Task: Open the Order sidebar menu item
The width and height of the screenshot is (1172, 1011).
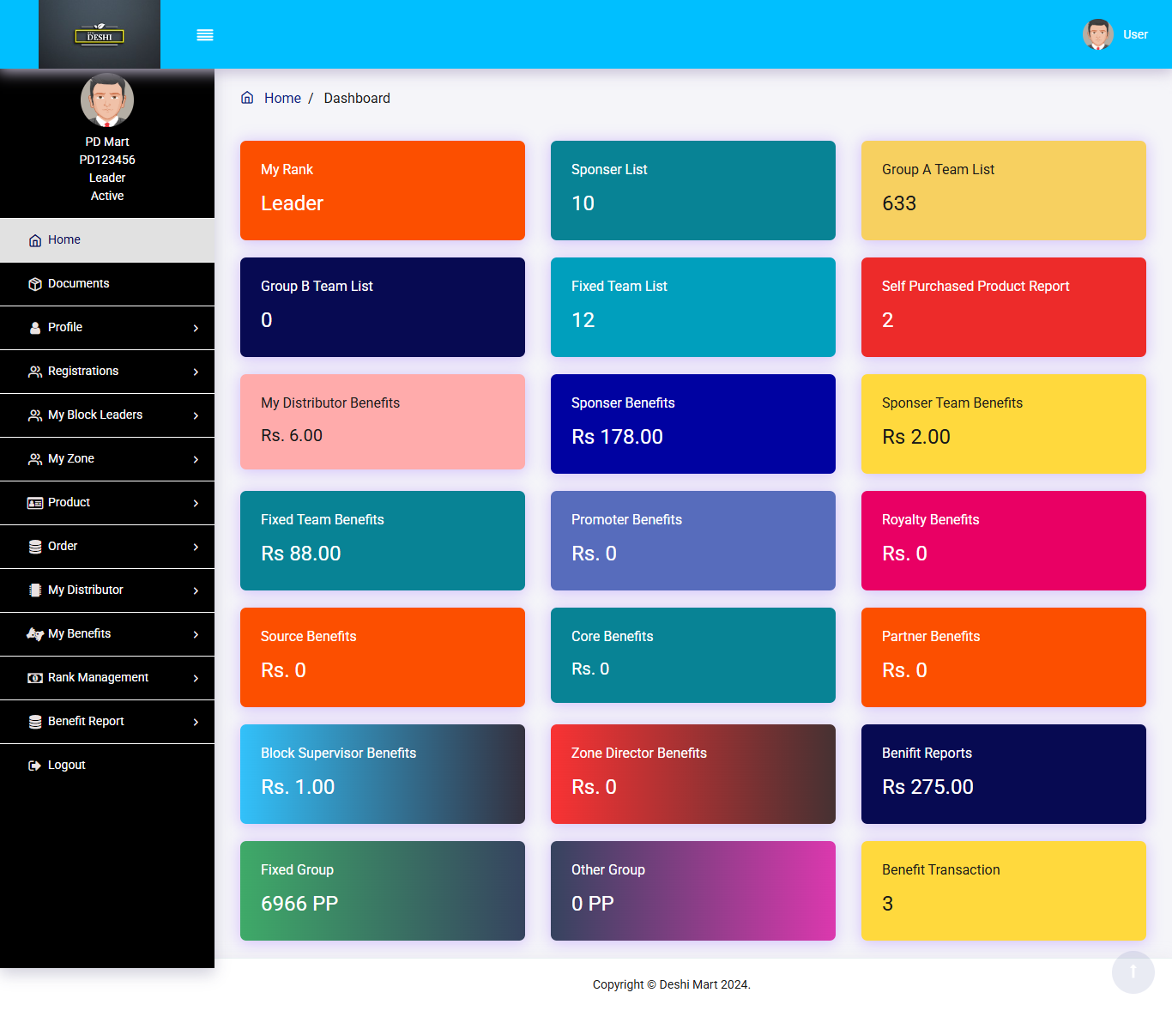Action: (x=63, y=547)
